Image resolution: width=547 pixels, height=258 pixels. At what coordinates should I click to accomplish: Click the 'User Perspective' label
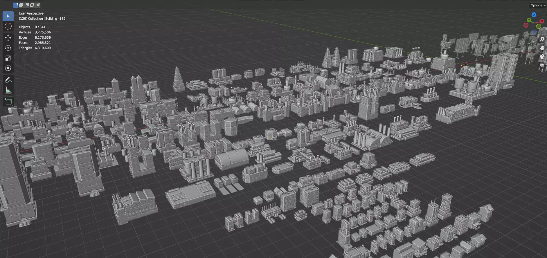[31, 13]
